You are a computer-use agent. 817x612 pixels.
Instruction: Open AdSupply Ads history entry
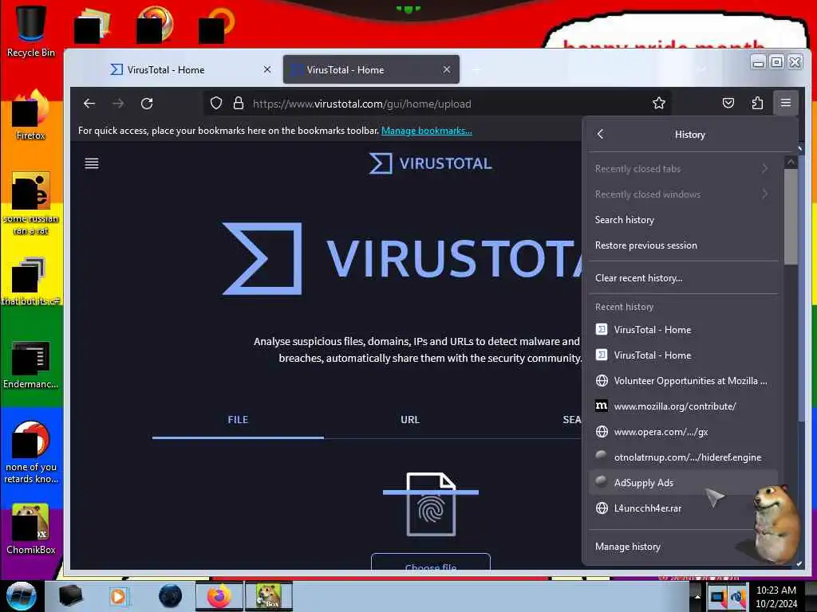coord(682,482)
